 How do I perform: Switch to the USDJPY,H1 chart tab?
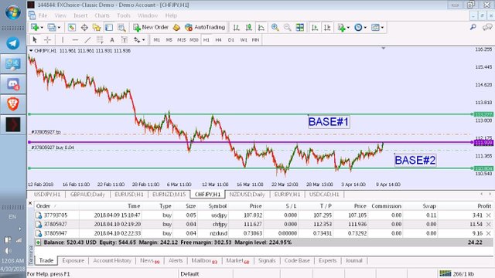coord(46,194)
